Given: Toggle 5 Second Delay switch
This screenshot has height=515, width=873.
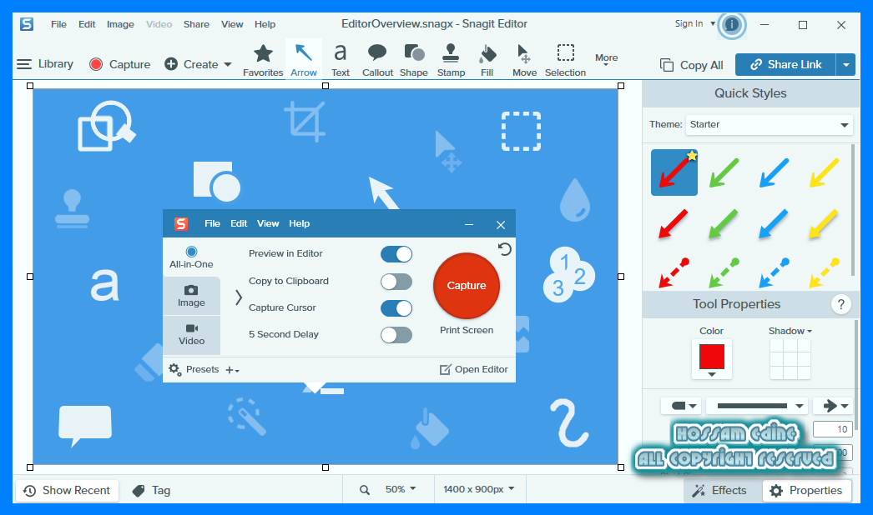Looking at the screenshot, I should click(396, 335).
